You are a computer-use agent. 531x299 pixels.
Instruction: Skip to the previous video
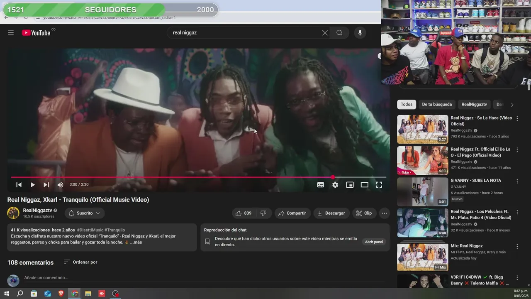point(19,185)
